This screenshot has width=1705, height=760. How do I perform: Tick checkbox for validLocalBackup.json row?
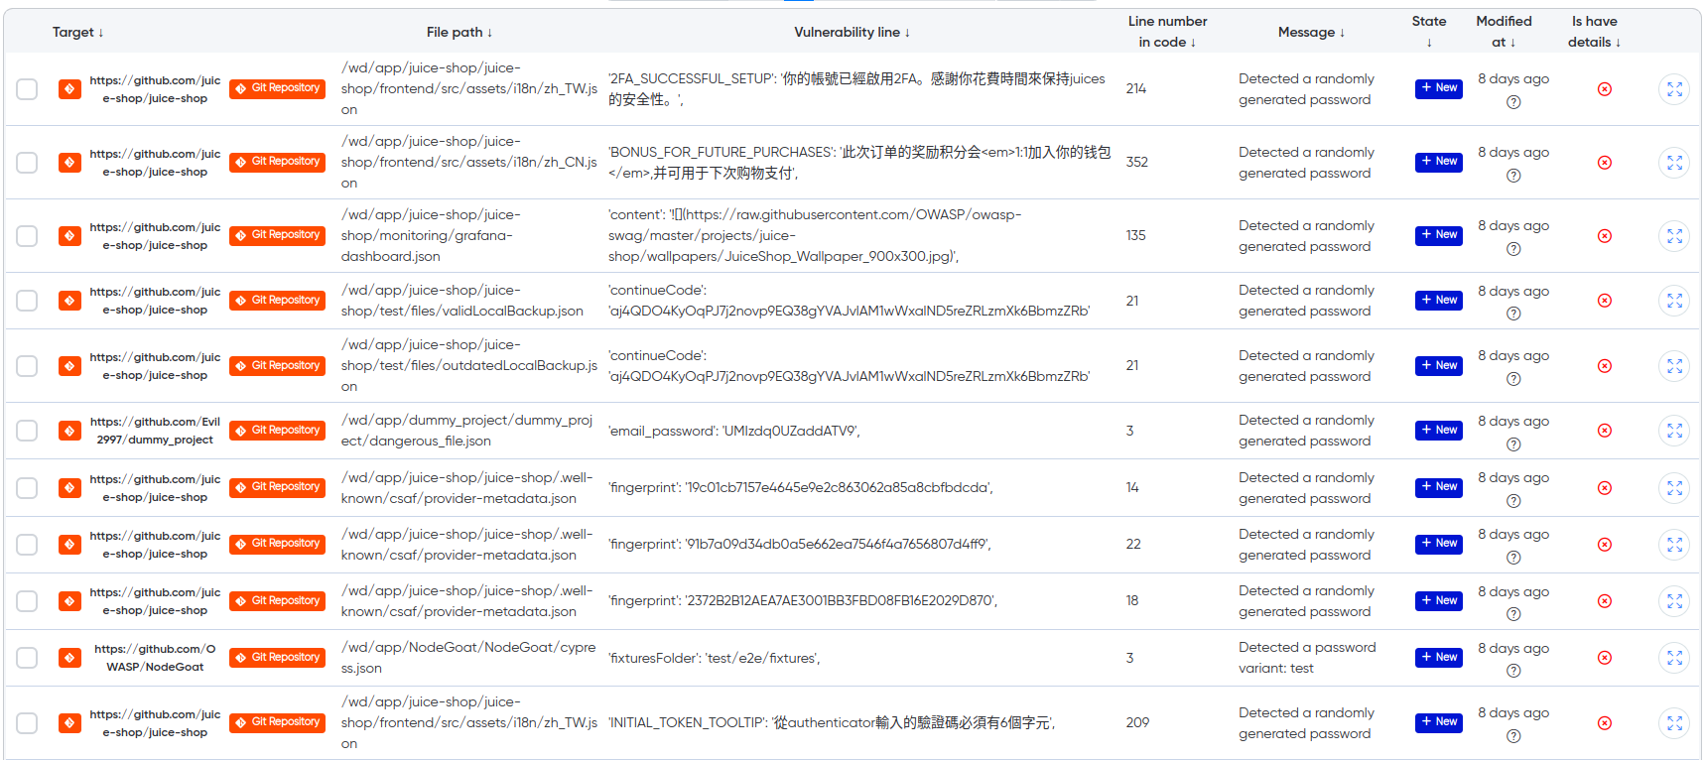[x=27, y=301]
